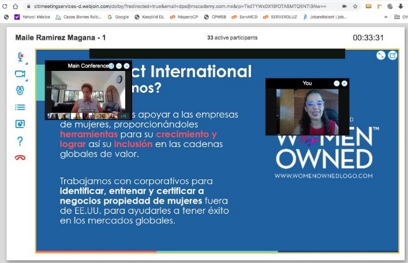Image resolution: width=408 pixels, height=263 pixels.
Task: Minimize the You video window
Action: tap(337, 83)
